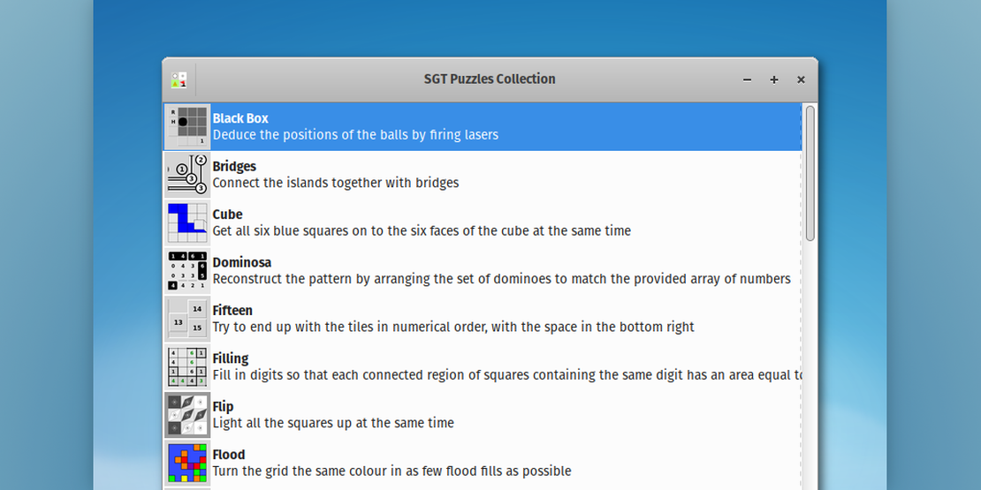
Task: Open the SGT Puzzles window menu icon
Action: 179,79
